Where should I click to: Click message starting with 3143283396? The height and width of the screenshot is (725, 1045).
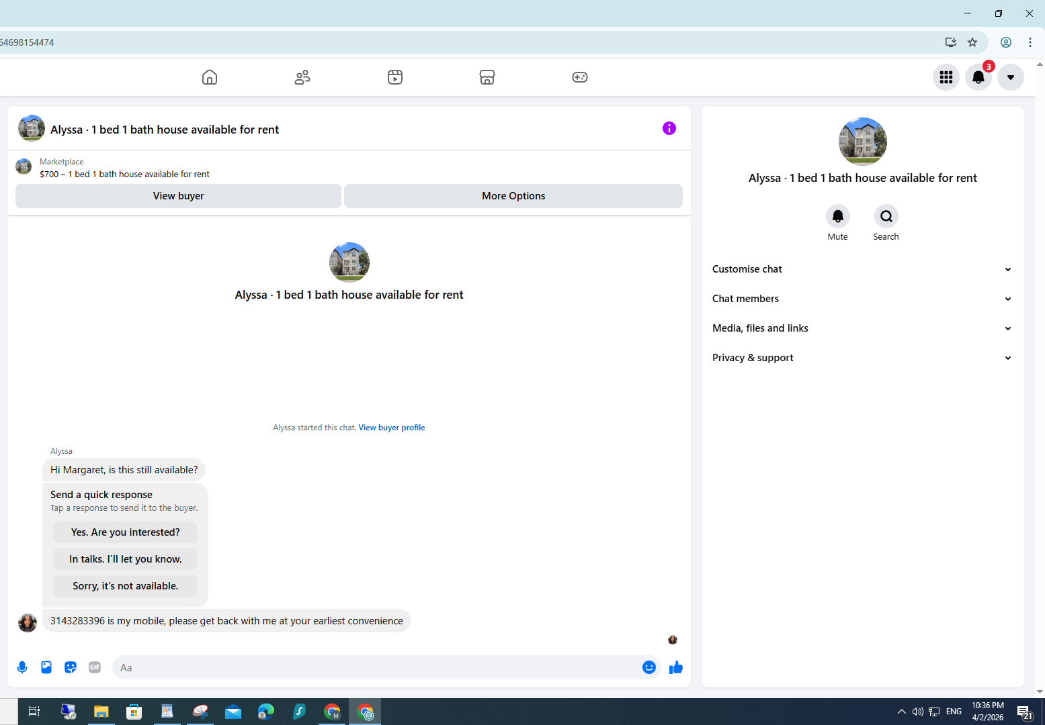tap(226, 621)
